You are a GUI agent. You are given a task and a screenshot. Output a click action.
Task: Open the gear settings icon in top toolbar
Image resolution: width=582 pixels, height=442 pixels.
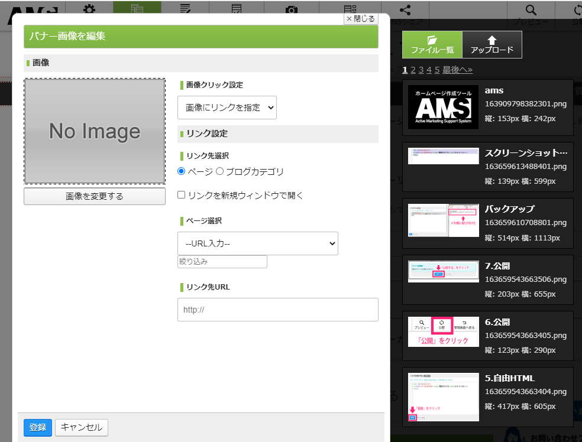click(89, 9)
